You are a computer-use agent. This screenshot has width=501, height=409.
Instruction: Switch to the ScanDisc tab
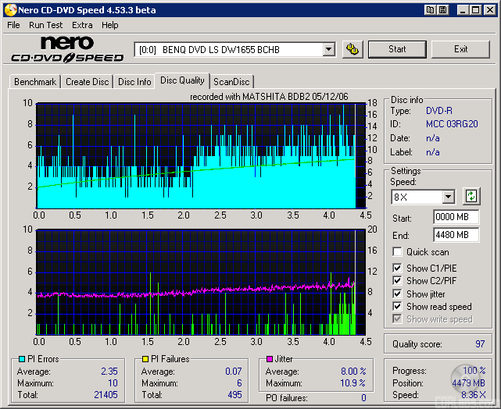click(x=231, y=82)
